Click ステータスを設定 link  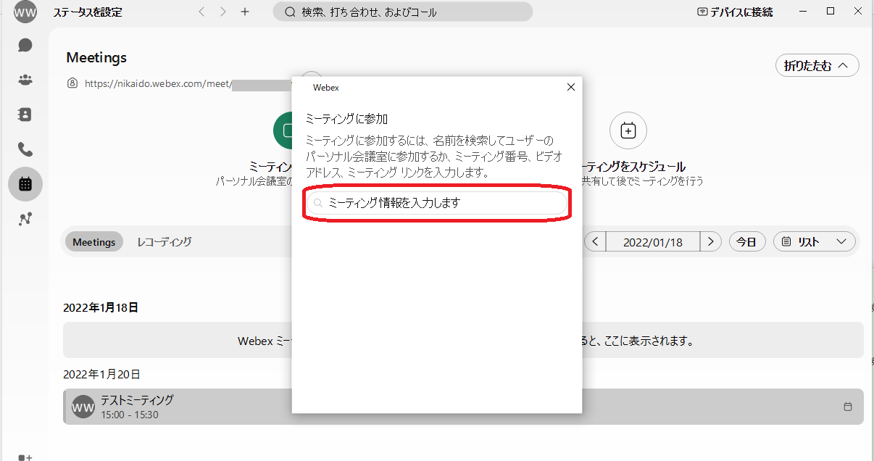88,12
